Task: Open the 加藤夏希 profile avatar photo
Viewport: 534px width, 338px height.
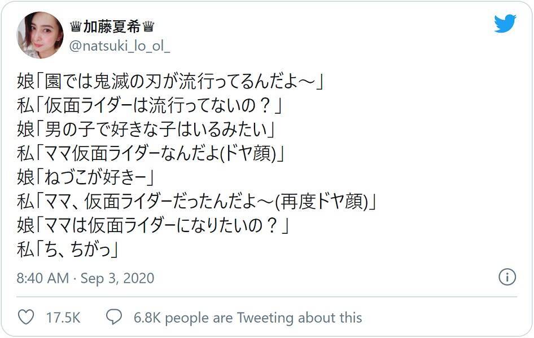Action: [x=40, y=35]
